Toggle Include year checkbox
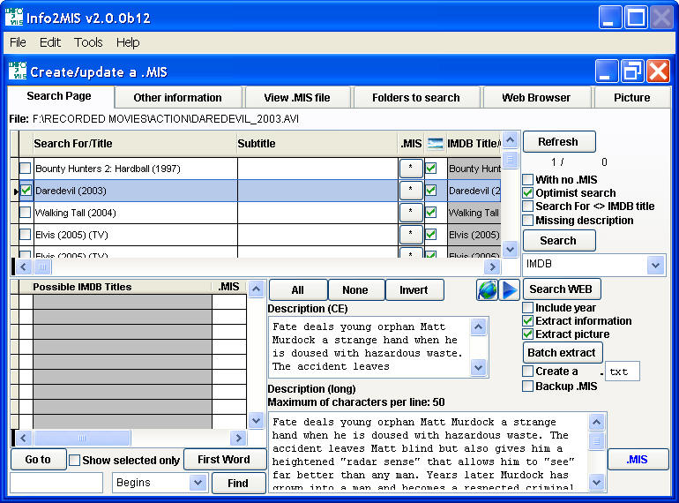 pos(527,308)
